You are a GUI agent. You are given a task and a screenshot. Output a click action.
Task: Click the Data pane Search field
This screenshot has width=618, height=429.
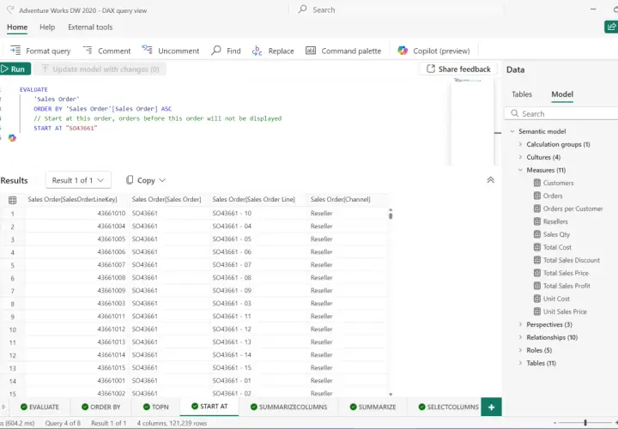pos(561,113)
